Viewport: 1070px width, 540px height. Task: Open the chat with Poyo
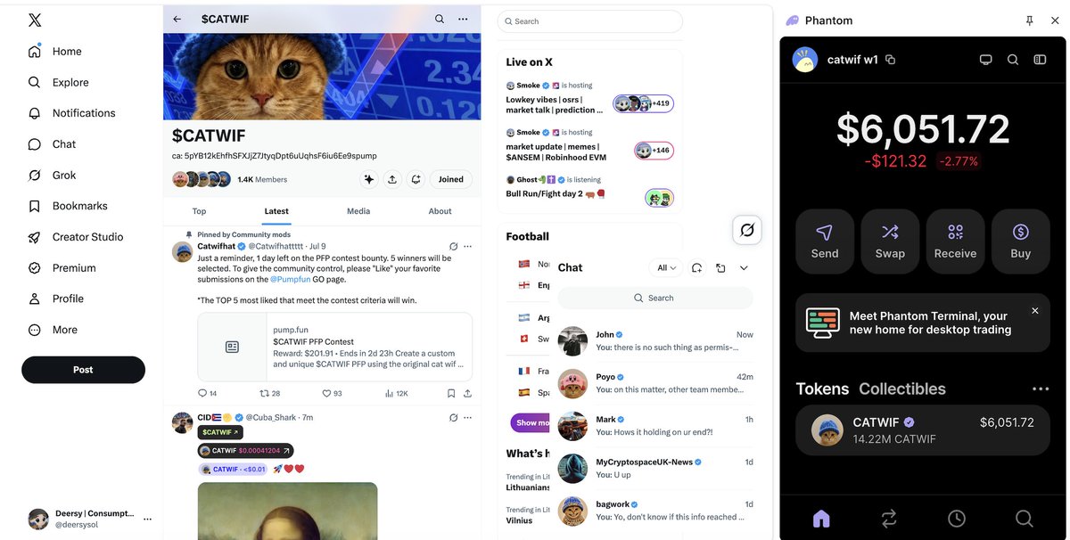click(655, 383)
